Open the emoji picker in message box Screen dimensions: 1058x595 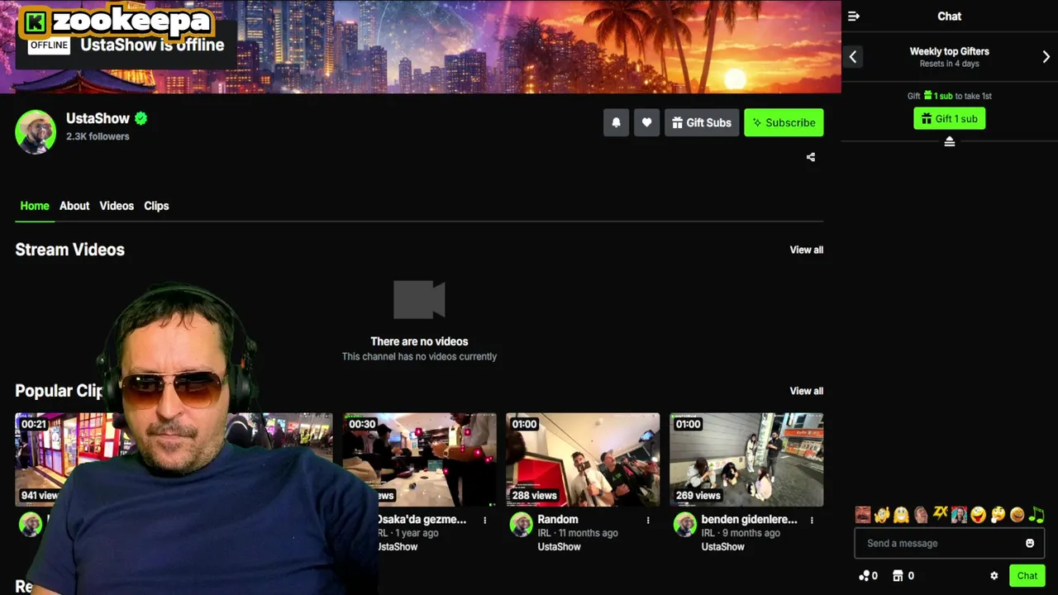click(1030, 543)
